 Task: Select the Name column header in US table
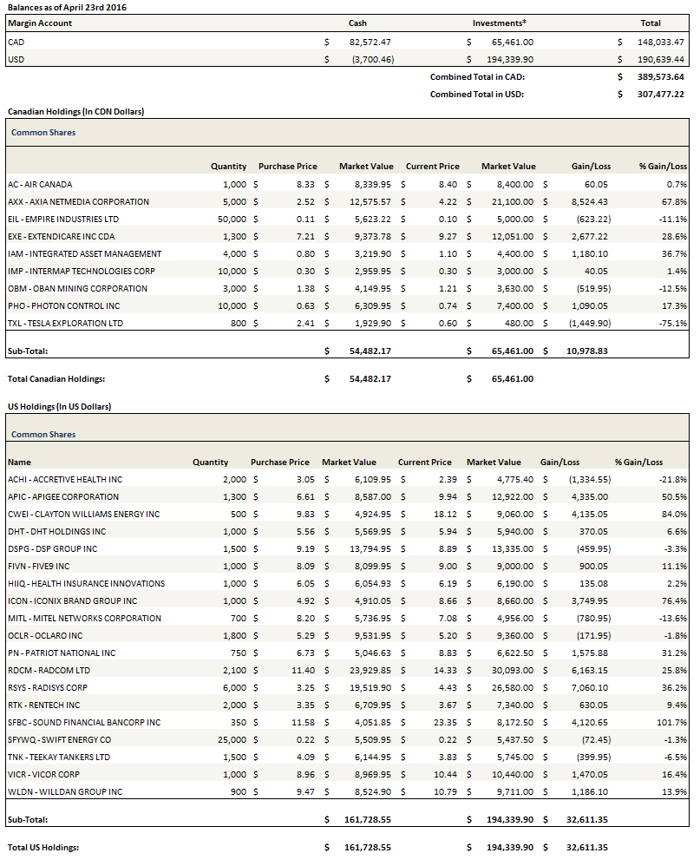tap(19, 463)
